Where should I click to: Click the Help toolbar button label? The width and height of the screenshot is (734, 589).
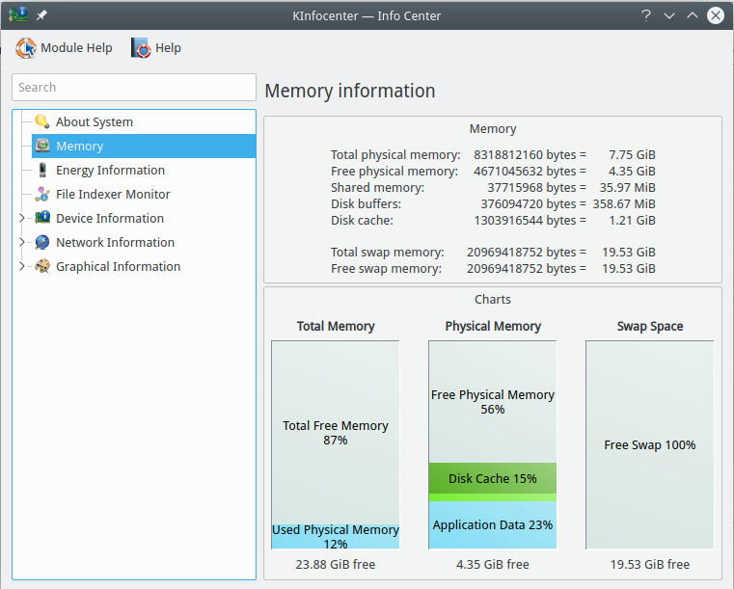(x=168, y=48)
